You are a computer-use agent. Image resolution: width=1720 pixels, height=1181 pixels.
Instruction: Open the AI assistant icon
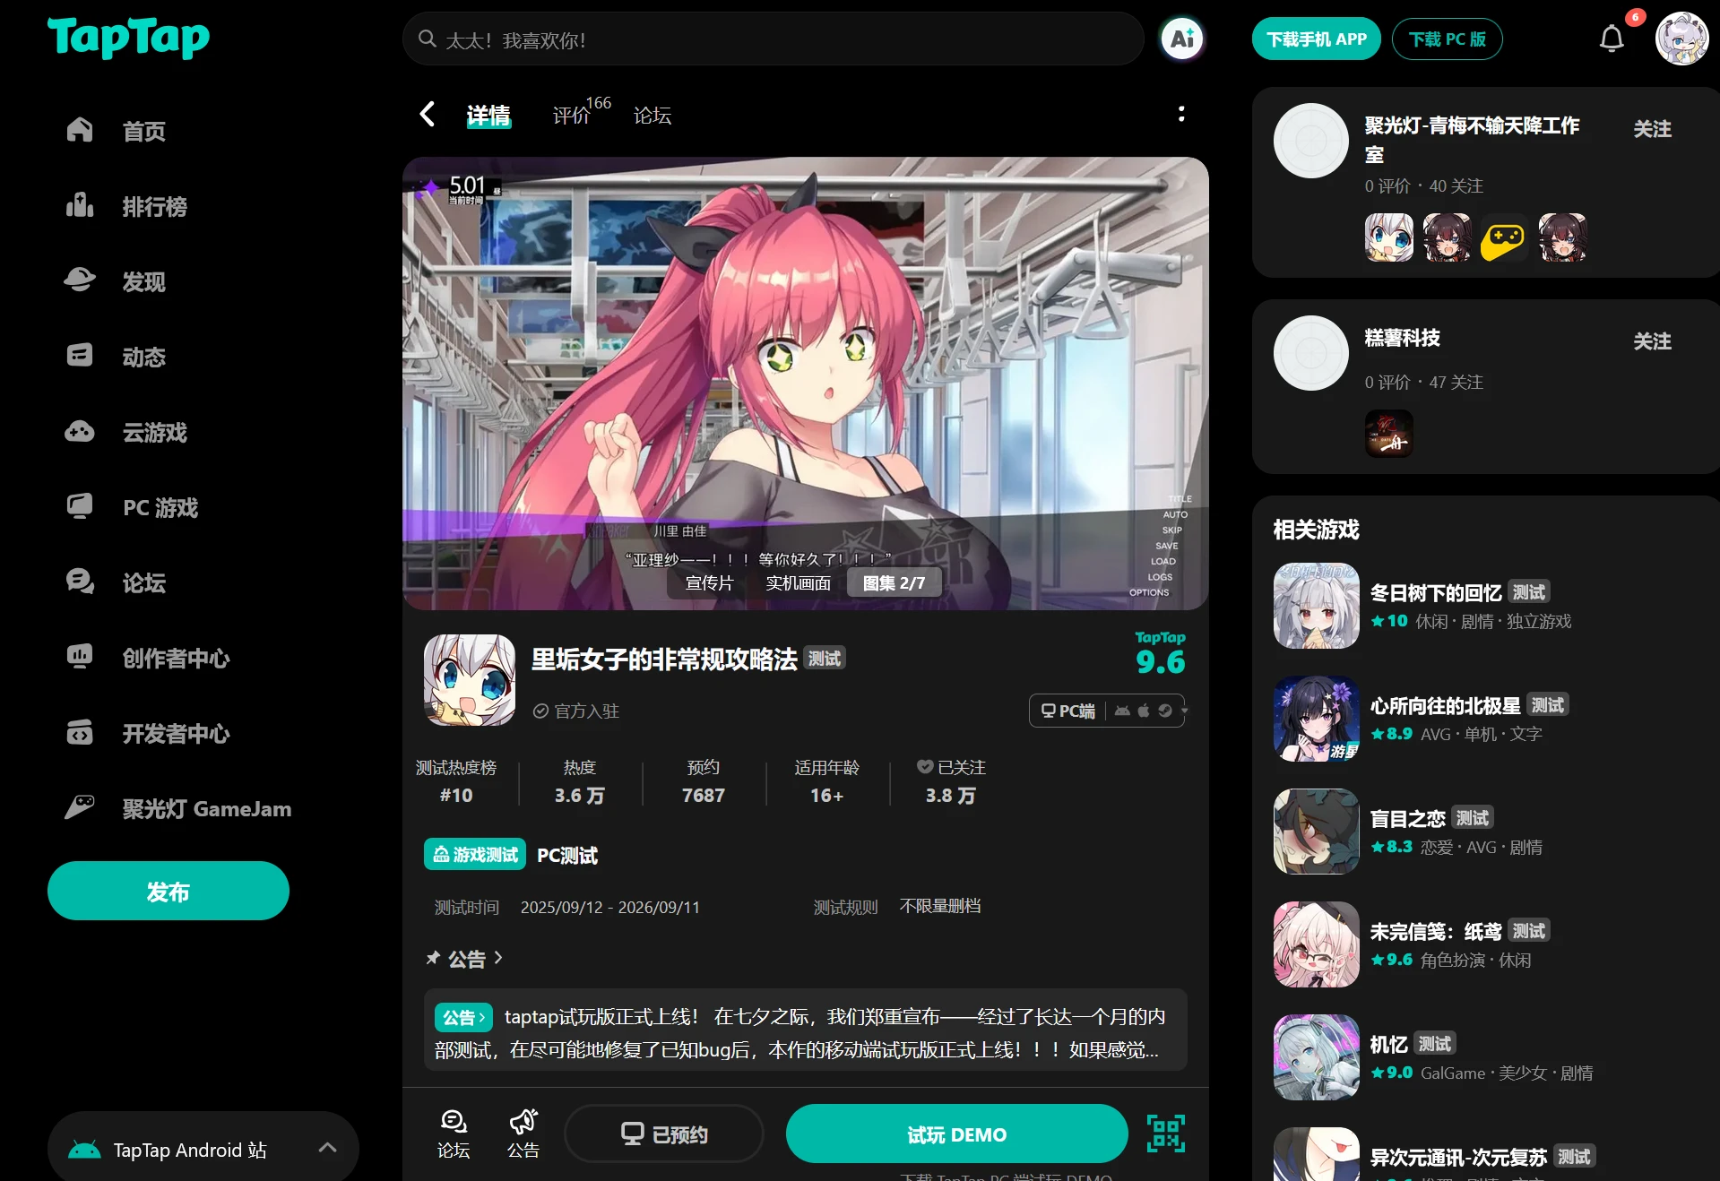pyautogui.click(x=1182, y=39)
